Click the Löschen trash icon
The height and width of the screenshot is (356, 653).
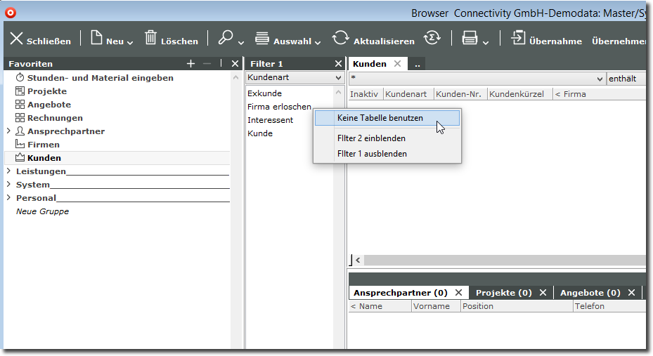pyautogui.click(x=151, y=39)
